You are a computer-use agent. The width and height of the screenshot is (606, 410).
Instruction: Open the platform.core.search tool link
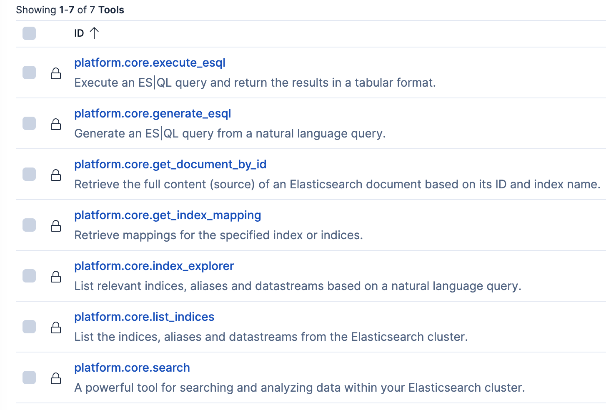click(132, 367)
